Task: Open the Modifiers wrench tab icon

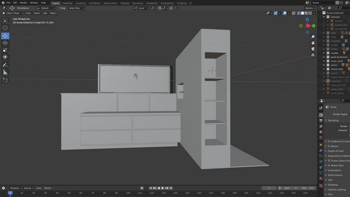Action: 321,150
